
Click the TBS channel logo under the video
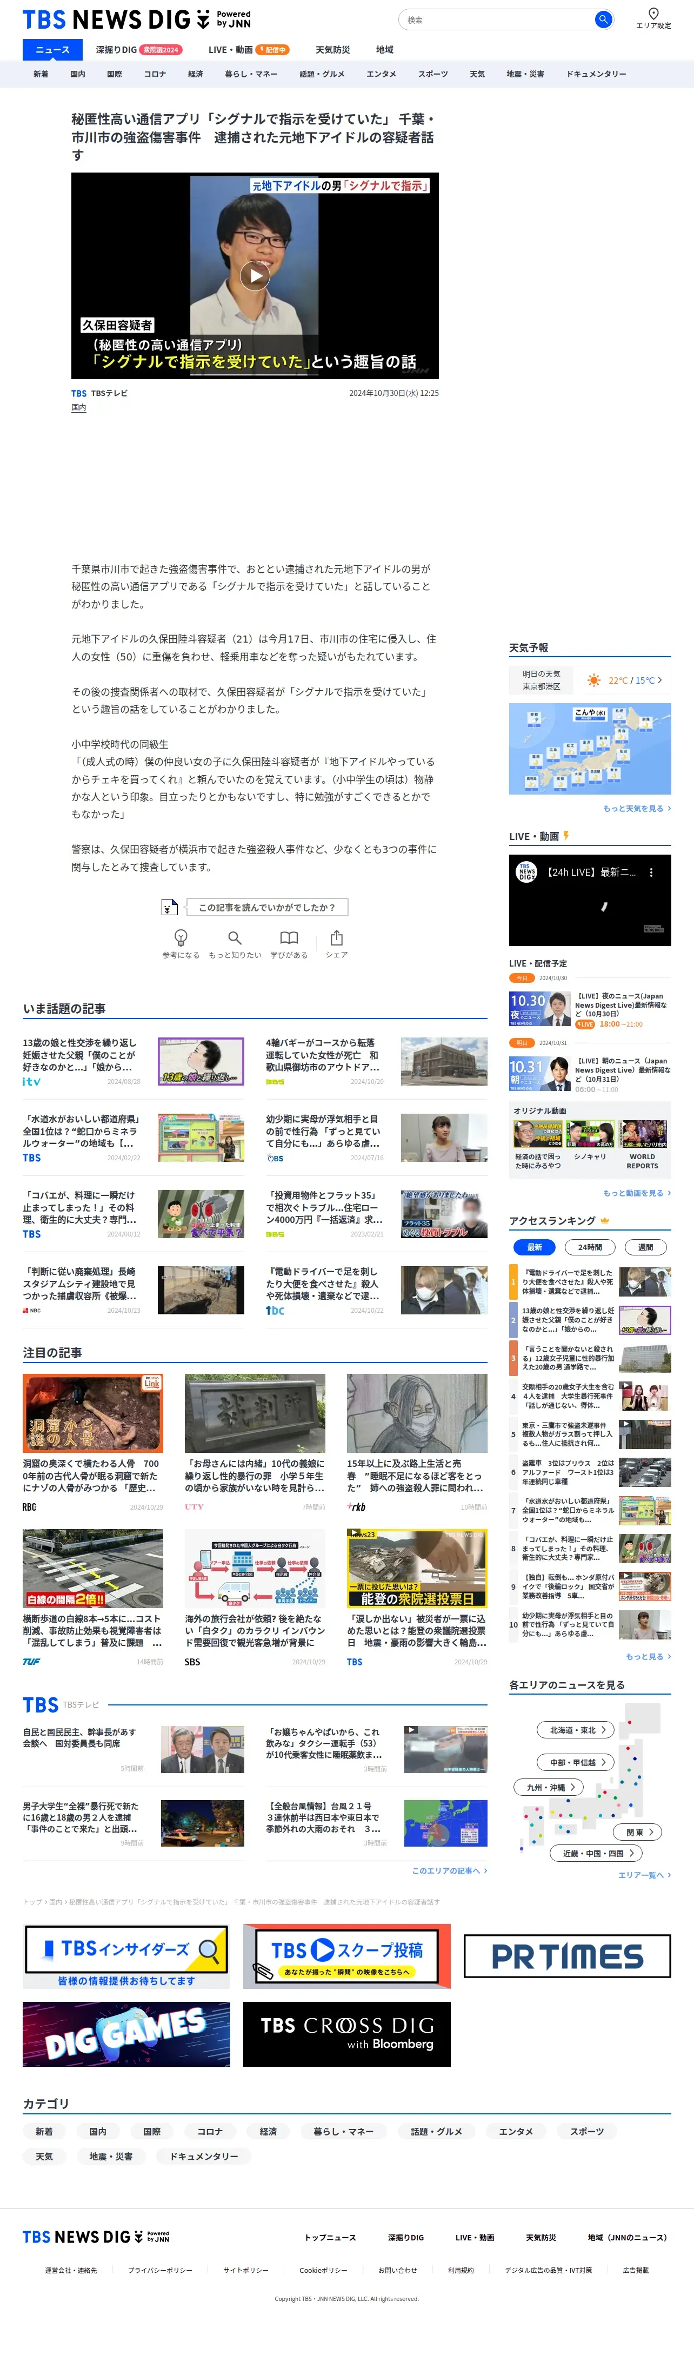pos(79,394)
